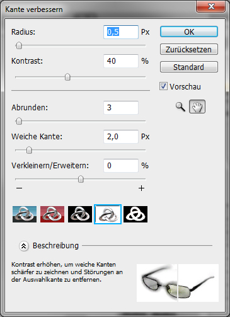Close the Kante verbessern dialog

click(210, 6)
